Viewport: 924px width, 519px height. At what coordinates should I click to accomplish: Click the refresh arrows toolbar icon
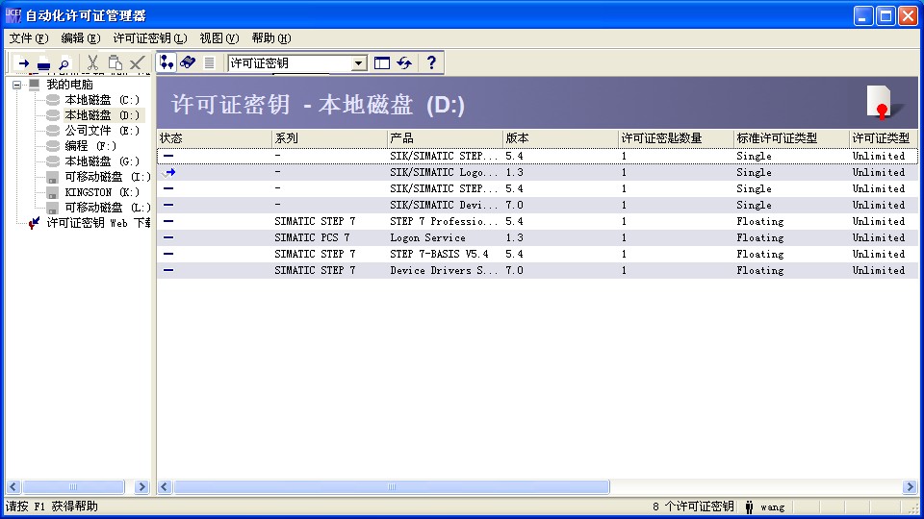404,62
